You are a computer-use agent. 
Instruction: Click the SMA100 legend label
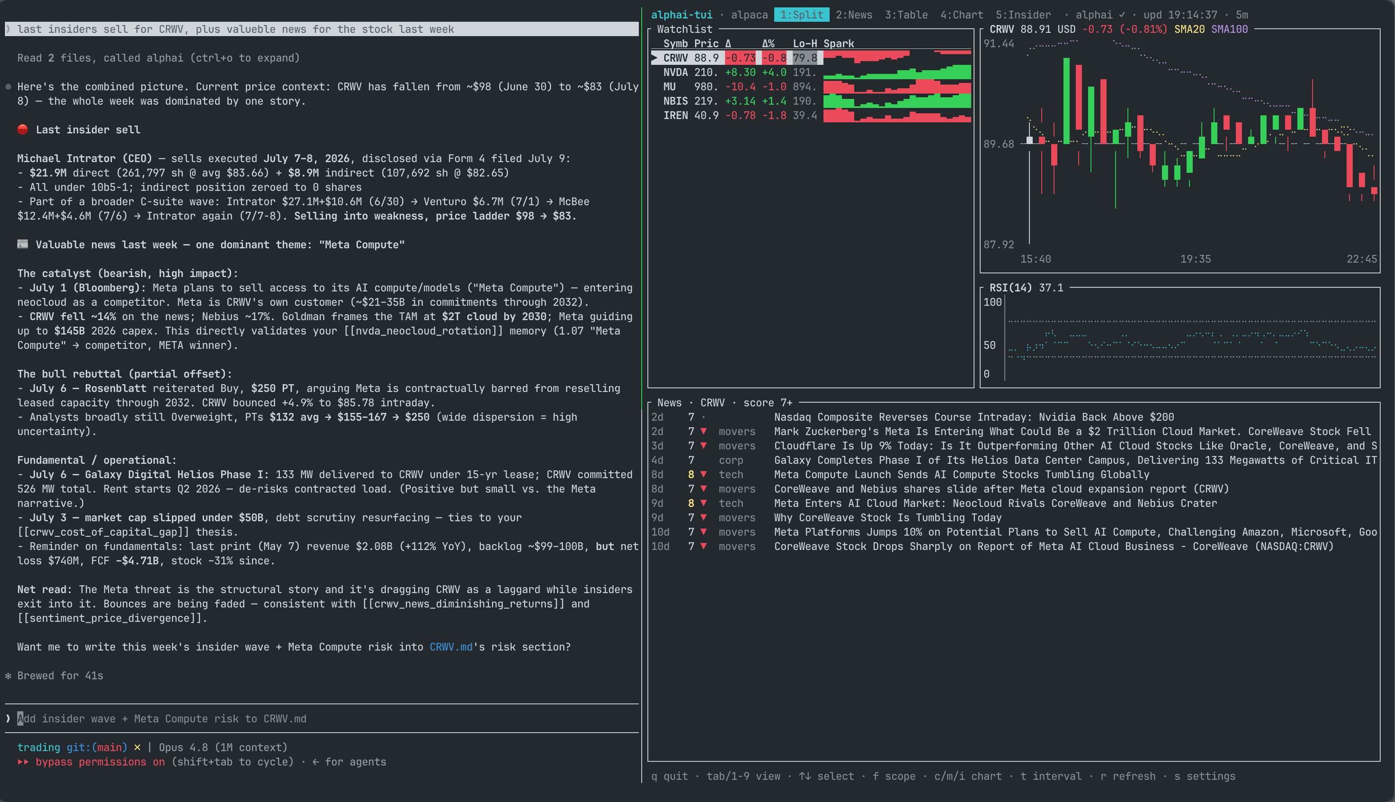[1229, 29]
